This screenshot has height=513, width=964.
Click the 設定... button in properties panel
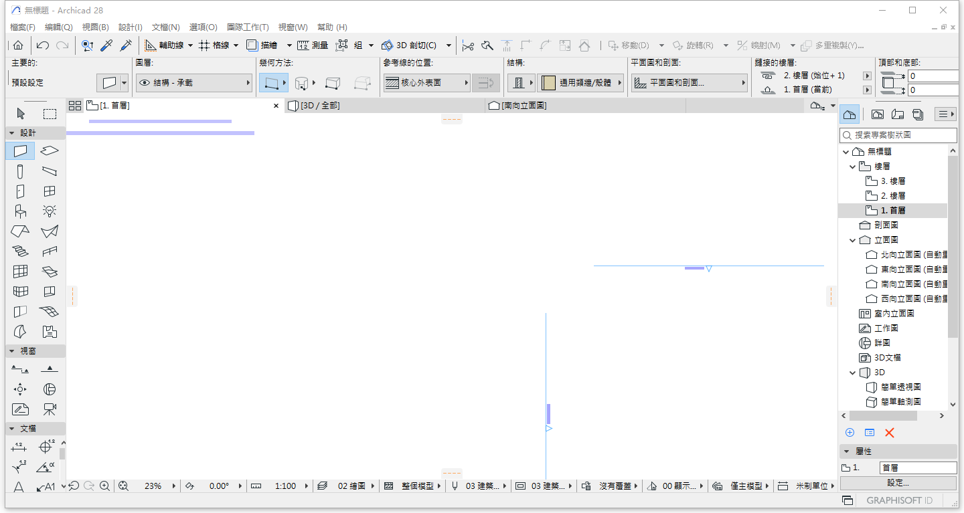(898, 483)
